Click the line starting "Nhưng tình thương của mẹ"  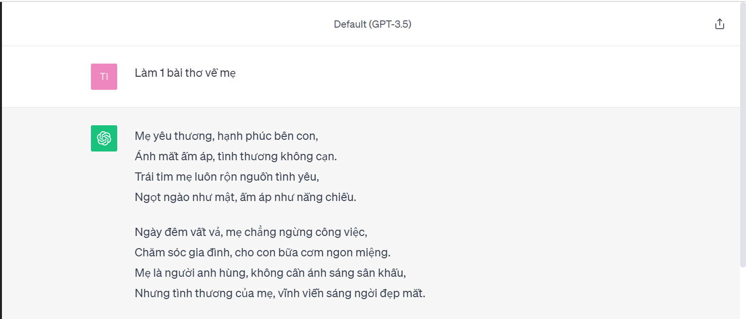tap(280, 293)
